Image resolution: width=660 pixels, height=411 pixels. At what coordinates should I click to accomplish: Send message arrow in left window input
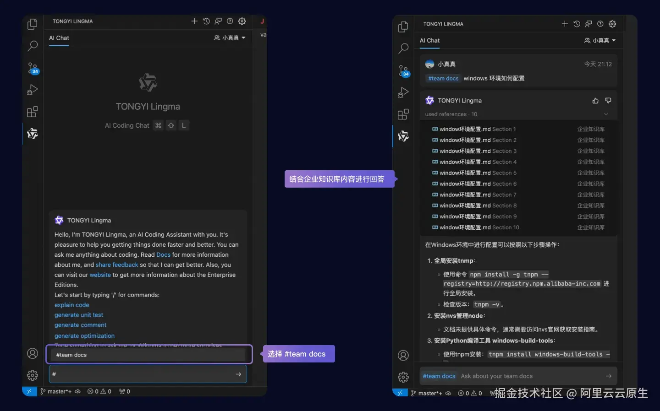click(238, 374)
